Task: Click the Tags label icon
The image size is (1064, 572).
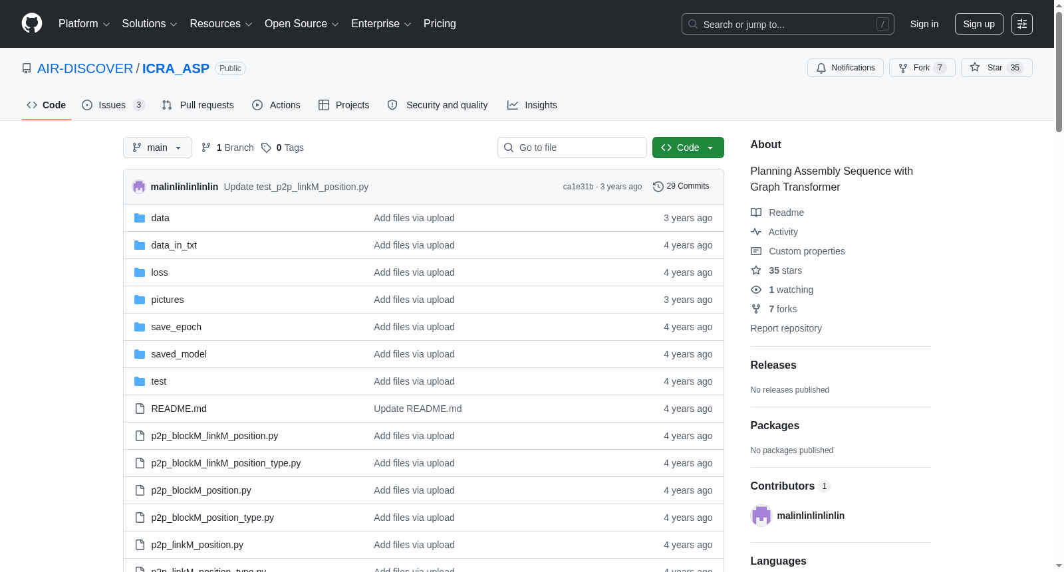Action: [x=266, y=147]
